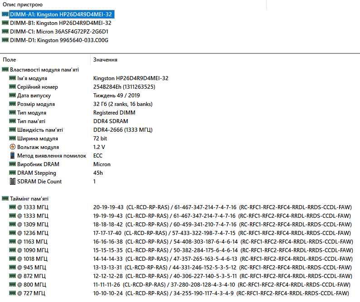
Task: Click the icon of the '@ 1163 МГЦ' row
Action: [12, 241]
